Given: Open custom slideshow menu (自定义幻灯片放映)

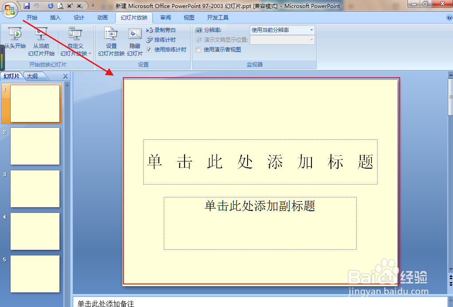Looking at the screenshot, I should 75,42.
